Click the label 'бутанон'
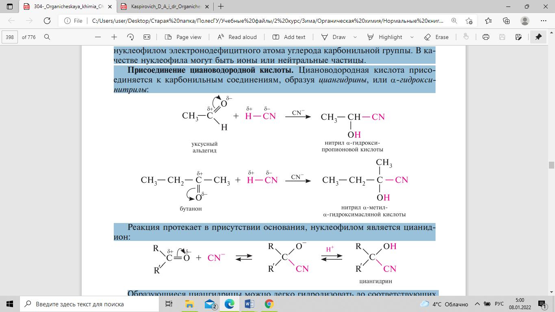The image size is (555, 312). click(x=191, y=208)
